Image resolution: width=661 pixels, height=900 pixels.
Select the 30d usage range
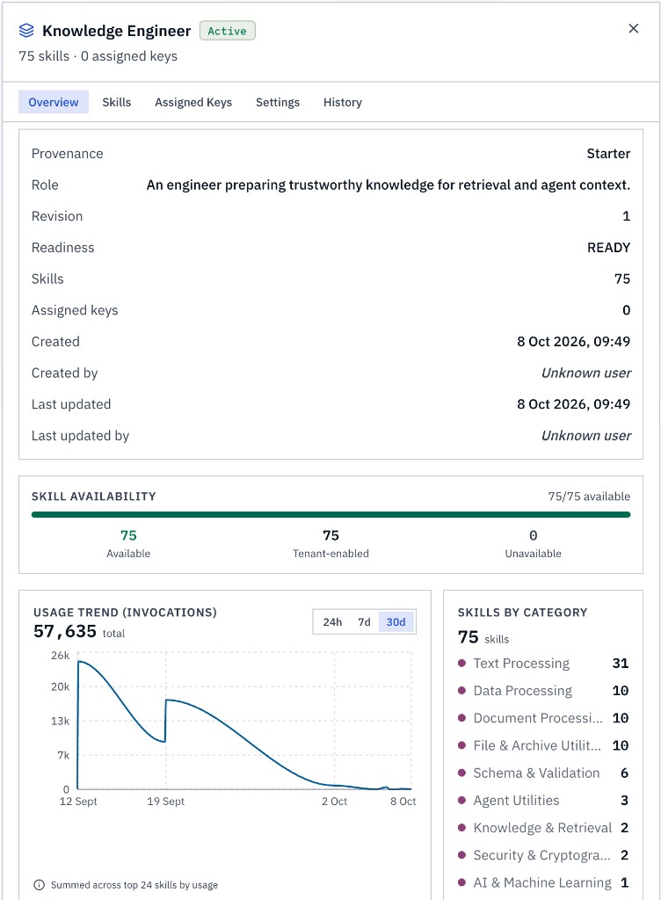(396, 621)
